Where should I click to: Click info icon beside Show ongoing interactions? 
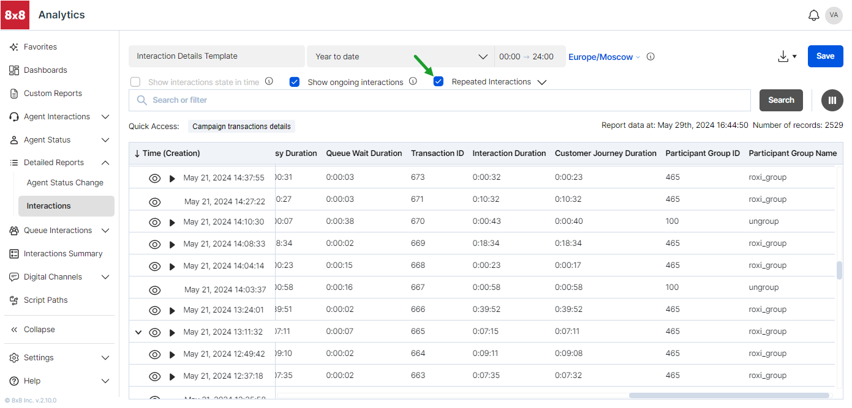[413, 81]
